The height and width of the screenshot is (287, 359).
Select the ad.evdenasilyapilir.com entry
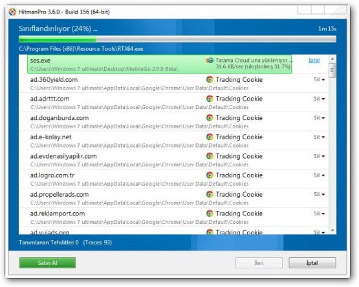click(x=174, y=160)
